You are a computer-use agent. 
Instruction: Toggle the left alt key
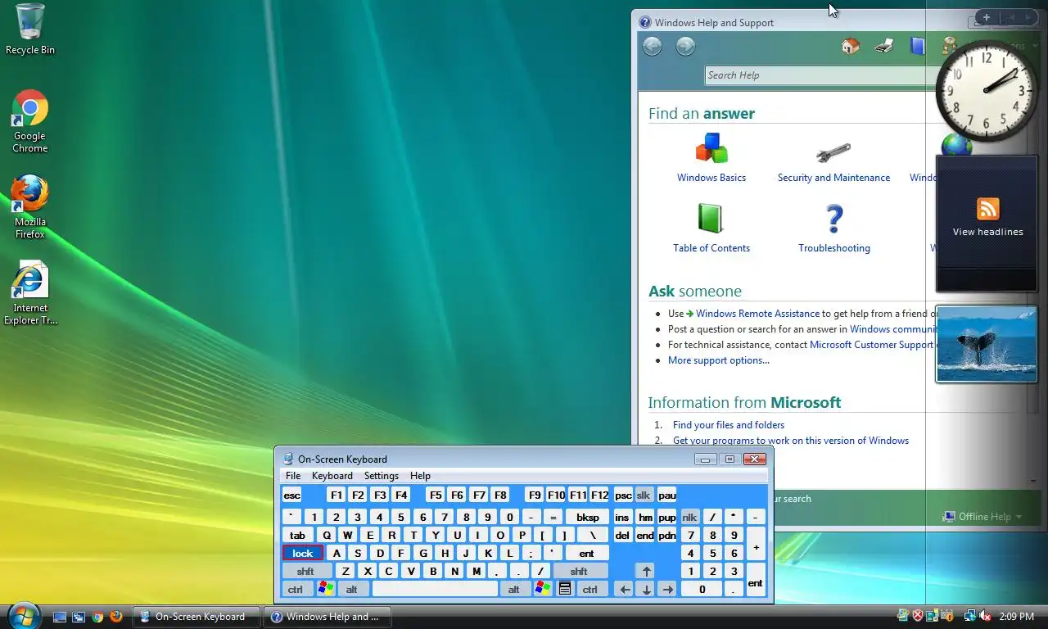coord(352,589)
